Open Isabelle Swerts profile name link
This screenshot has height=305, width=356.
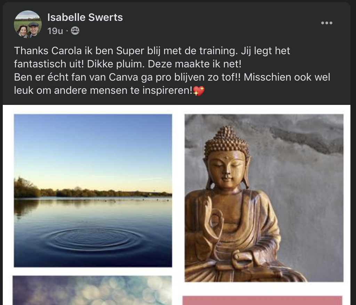85,17
